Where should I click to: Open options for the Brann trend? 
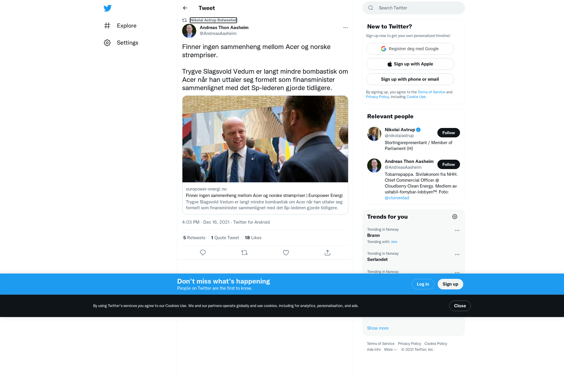(457, 230)
